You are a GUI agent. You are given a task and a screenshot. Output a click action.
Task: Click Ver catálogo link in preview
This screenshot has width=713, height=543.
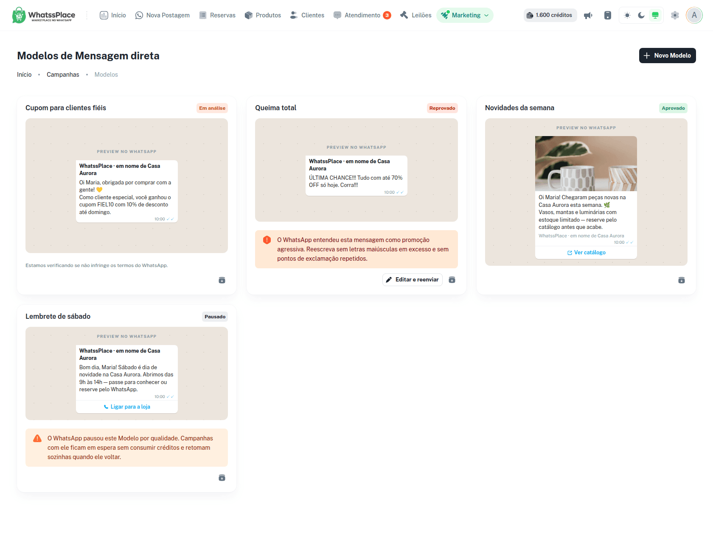pyautogui.click(x=586, y=253)
